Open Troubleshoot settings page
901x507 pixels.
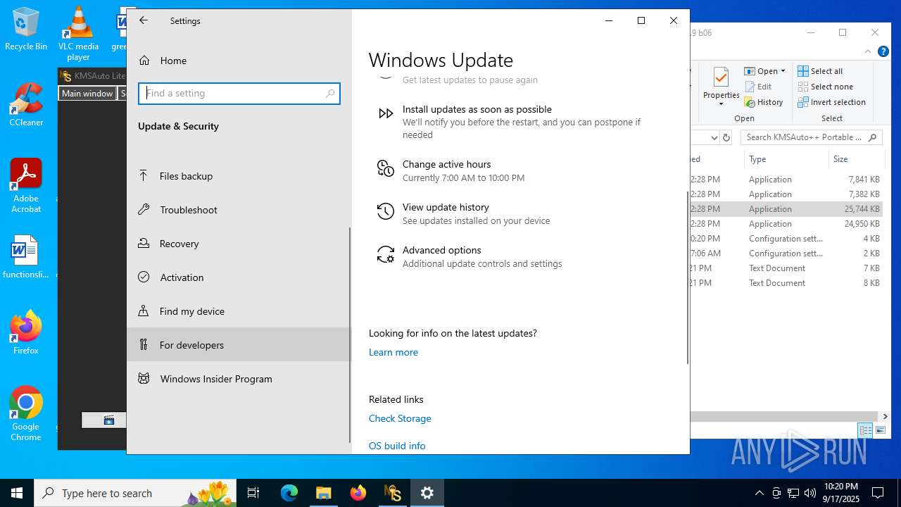click(x=239, y=210)
